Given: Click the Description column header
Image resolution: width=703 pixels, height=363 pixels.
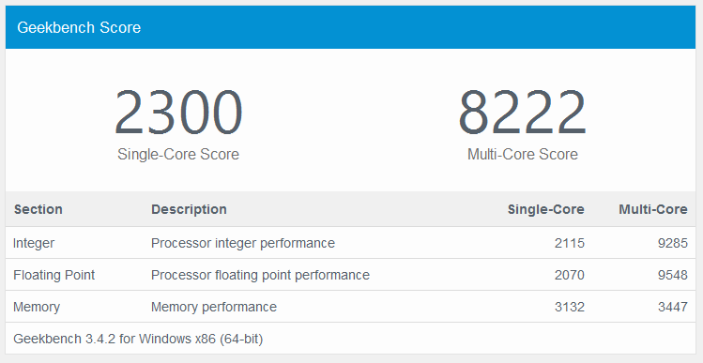Looking at the screenshot, I should pyautogui.click(x=189, y=209).
